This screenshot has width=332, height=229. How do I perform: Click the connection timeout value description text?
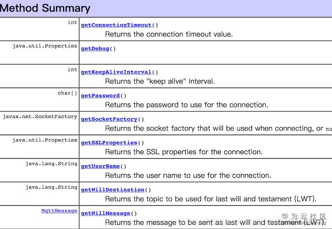(168, 34)
